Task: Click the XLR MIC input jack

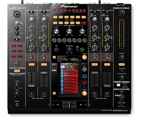Action: click(x=17, y=15)
